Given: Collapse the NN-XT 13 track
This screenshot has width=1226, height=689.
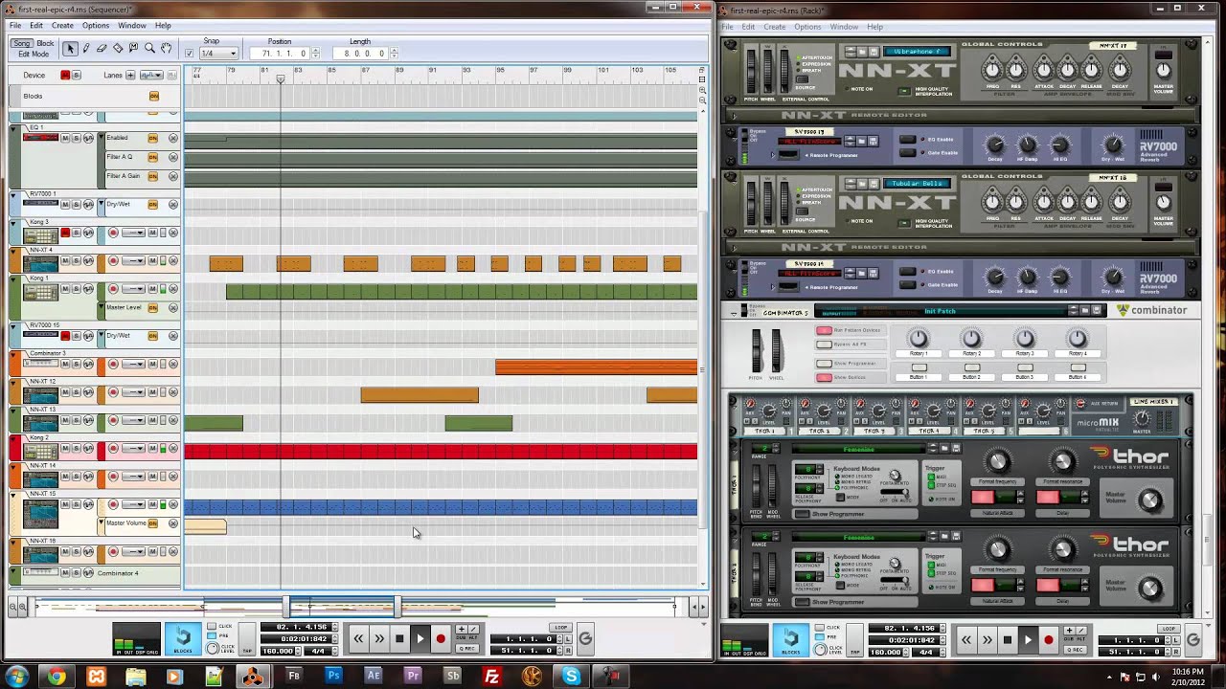Looking at the screenshot, I should tap(14, 410).
